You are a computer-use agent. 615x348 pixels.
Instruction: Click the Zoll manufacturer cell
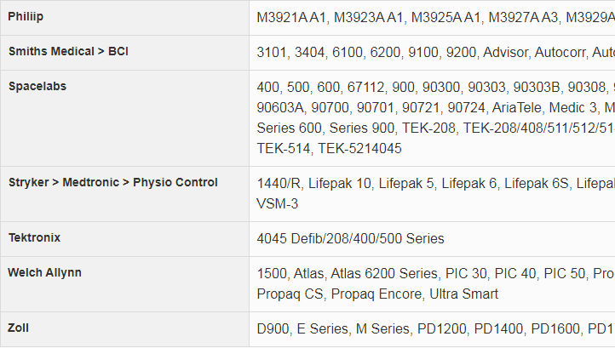[x=20, y=328]
